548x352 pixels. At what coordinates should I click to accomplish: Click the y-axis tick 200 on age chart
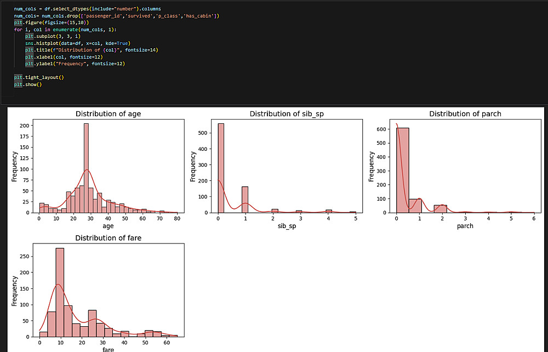[25, 126]
